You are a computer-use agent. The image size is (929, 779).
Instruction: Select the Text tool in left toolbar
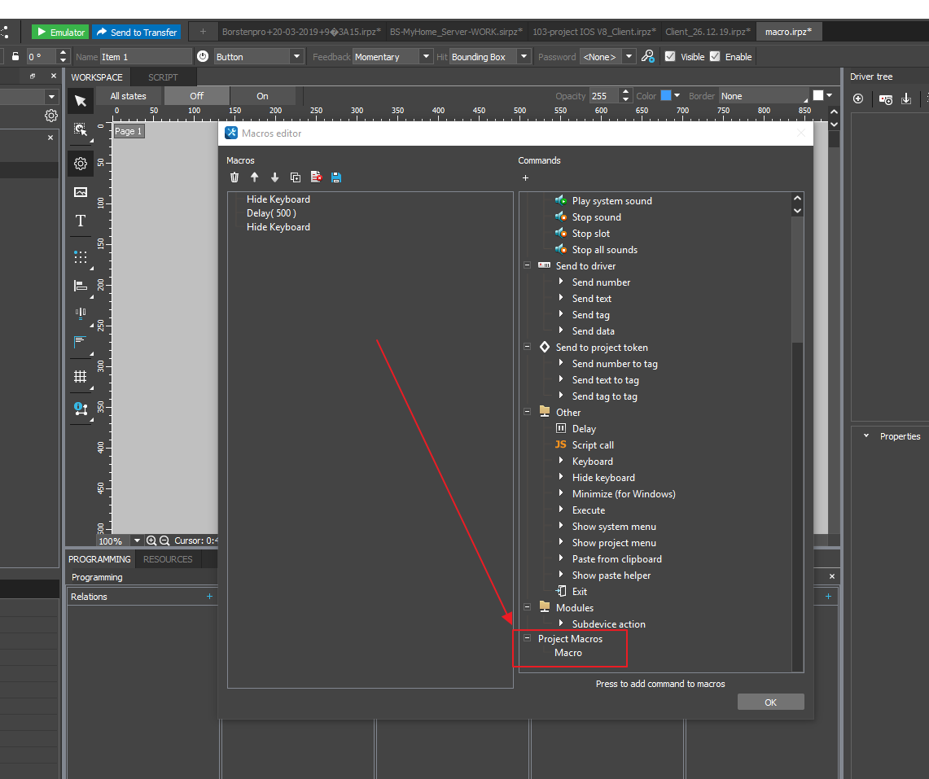point(81,221)
